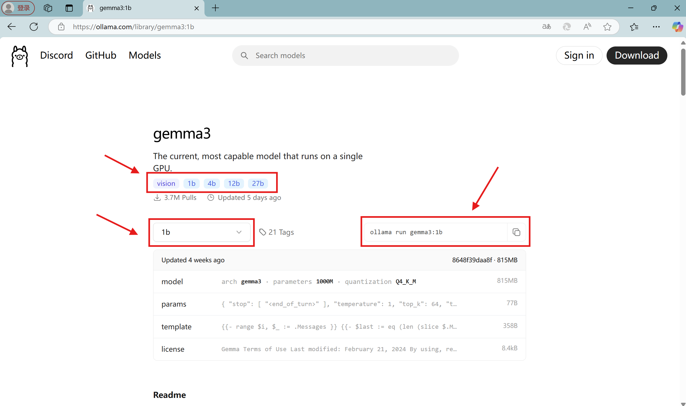Refresh the current page
Image resolution: width=686 pixels, height=406 pixels.
pos(34,27)
